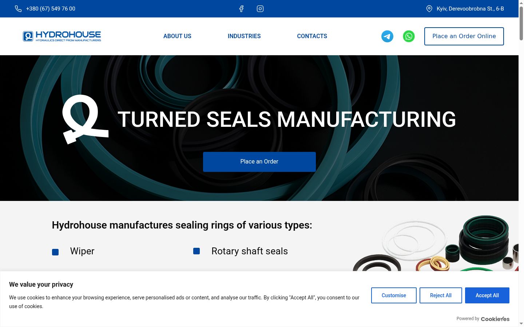Viewport: 524px width, 327px height.
Task: Open Telegram chat icon
Action: point(387,36)
